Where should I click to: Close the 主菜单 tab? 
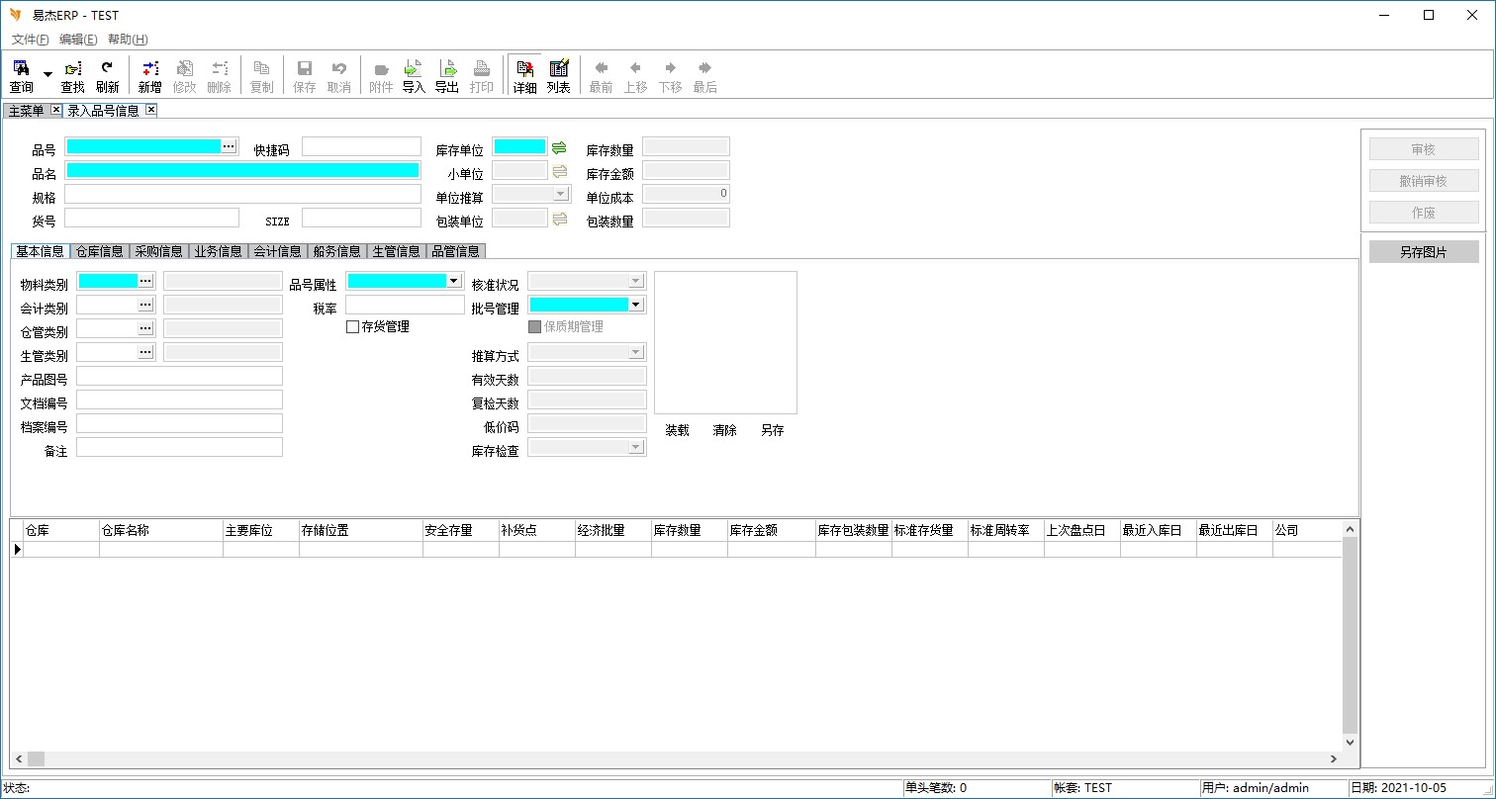coord(55,110)
